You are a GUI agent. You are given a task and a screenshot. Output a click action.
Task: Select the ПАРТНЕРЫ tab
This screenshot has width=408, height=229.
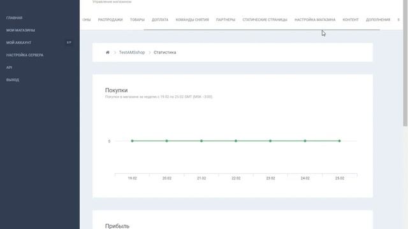(x=226, y=20)
